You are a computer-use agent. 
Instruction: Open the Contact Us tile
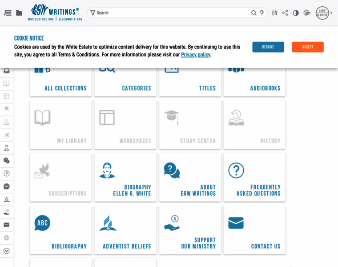pyautogui.click(x=254, y=230)
